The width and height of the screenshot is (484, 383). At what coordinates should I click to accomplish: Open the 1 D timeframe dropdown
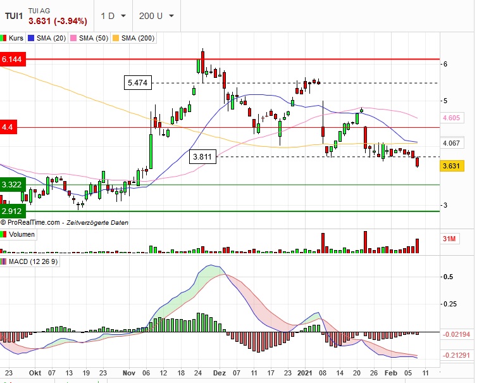click(113, 16)
